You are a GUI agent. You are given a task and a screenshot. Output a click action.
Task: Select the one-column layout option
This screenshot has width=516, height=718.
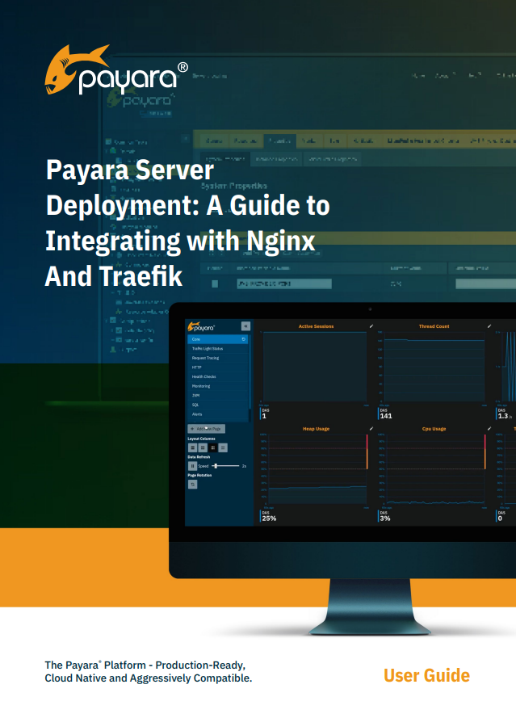coord(192,447)
